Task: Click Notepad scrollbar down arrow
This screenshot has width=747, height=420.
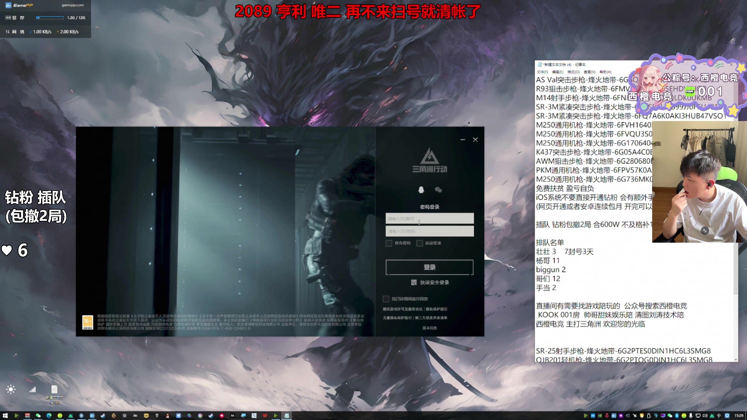Action: click(x=736, y=359)
